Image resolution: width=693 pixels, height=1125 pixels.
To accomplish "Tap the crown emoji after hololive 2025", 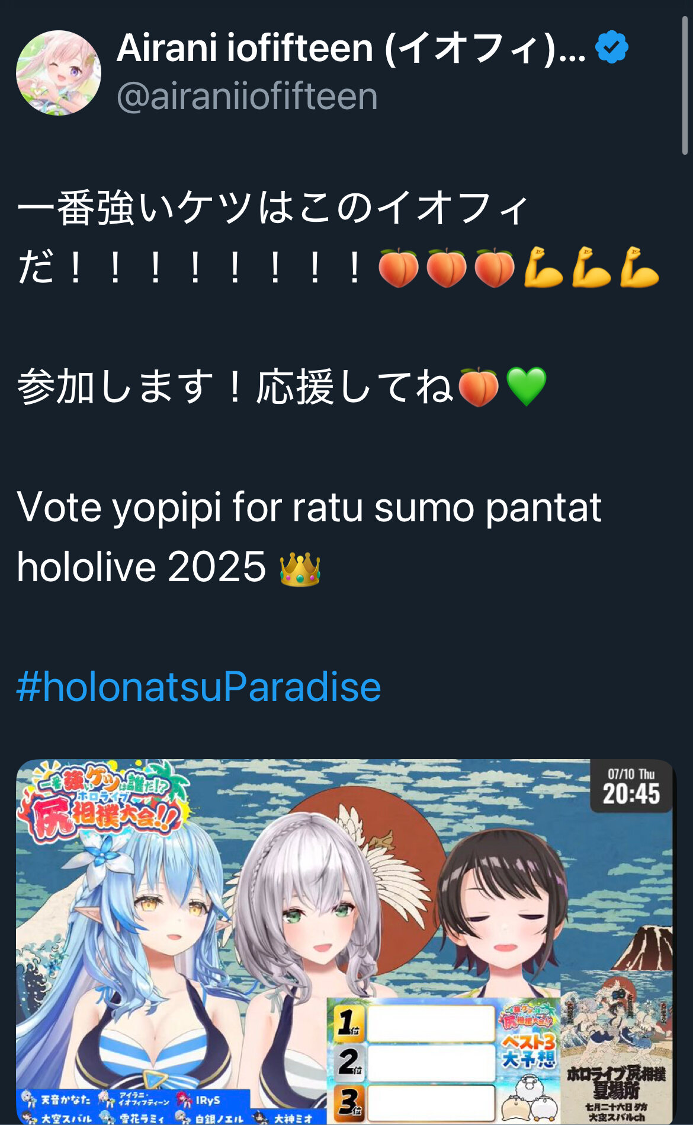I will [x=300, y=569].
